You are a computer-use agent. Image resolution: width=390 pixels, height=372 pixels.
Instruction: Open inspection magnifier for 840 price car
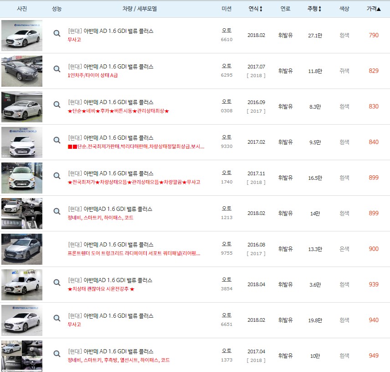(x=57, y=140)
